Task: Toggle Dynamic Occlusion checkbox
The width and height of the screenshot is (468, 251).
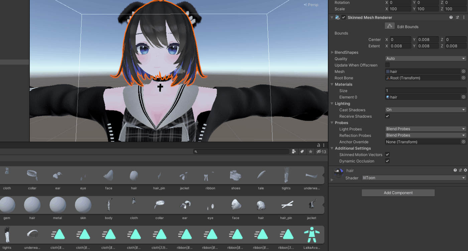Action: (x=387, y=161)
